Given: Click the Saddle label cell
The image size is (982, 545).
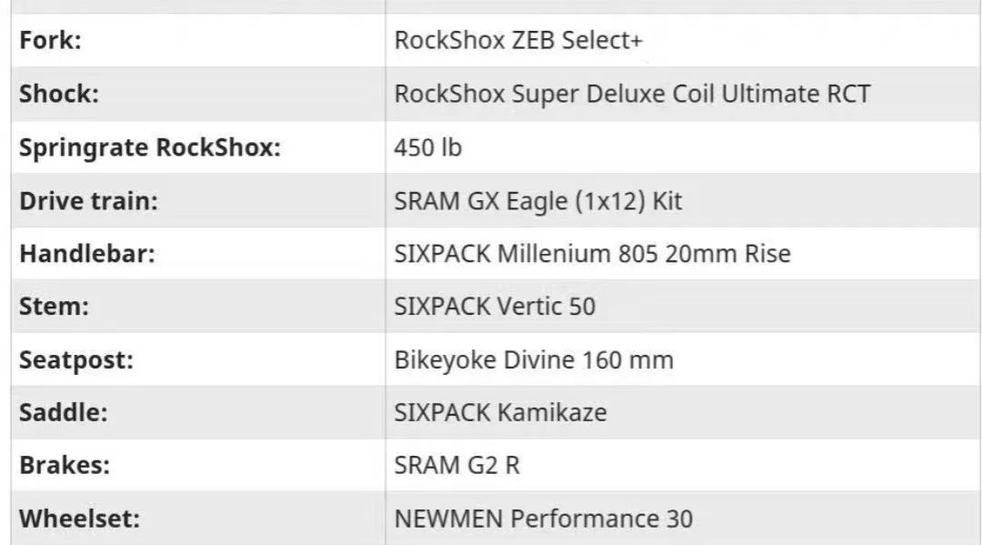Looking at the screenshot, I should [x=63, y=412].
